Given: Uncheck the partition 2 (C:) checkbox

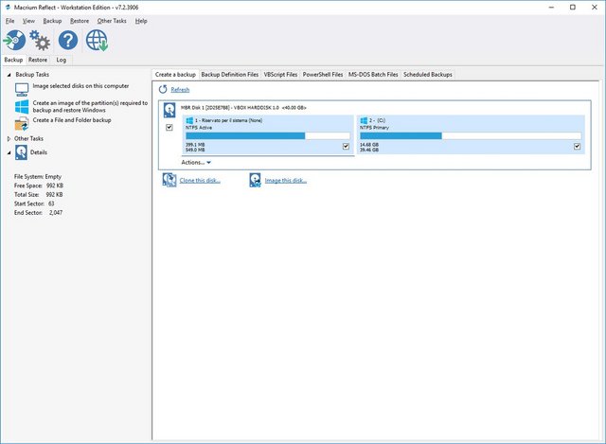Looking at the screenshot, I should pyautogui.click(x=577, y=146).
